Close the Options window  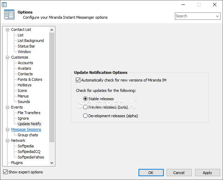point(215,5)
